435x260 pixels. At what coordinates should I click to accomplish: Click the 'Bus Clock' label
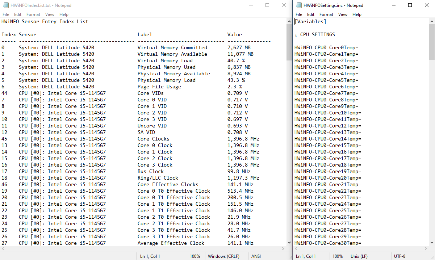tap(151, 171)
